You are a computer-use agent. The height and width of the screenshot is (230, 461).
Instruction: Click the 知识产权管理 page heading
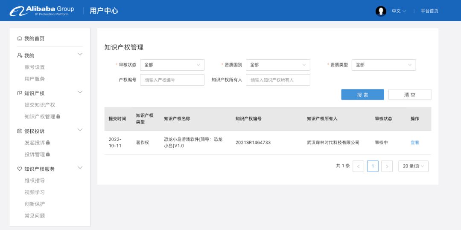click(x=124, y=48)
